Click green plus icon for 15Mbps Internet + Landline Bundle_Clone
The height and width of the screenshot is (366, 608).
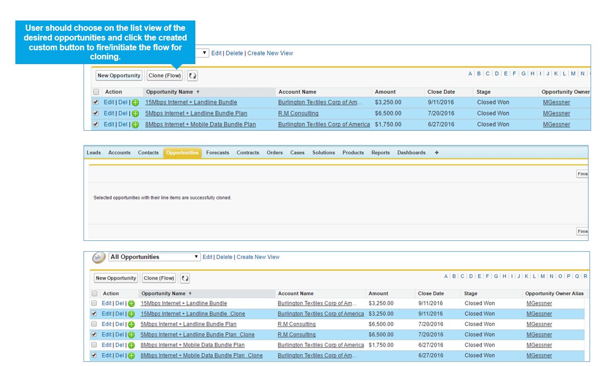[131, 314]
